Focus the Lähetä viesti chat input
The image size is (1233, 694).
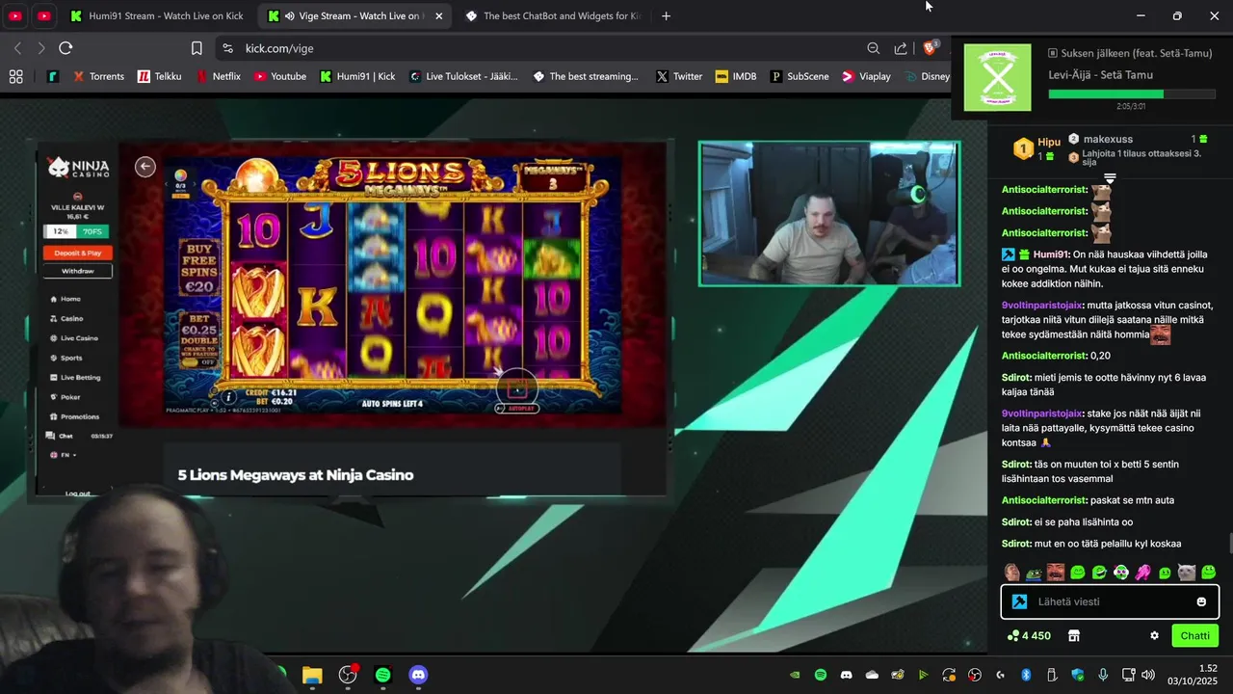point(1110,601)
